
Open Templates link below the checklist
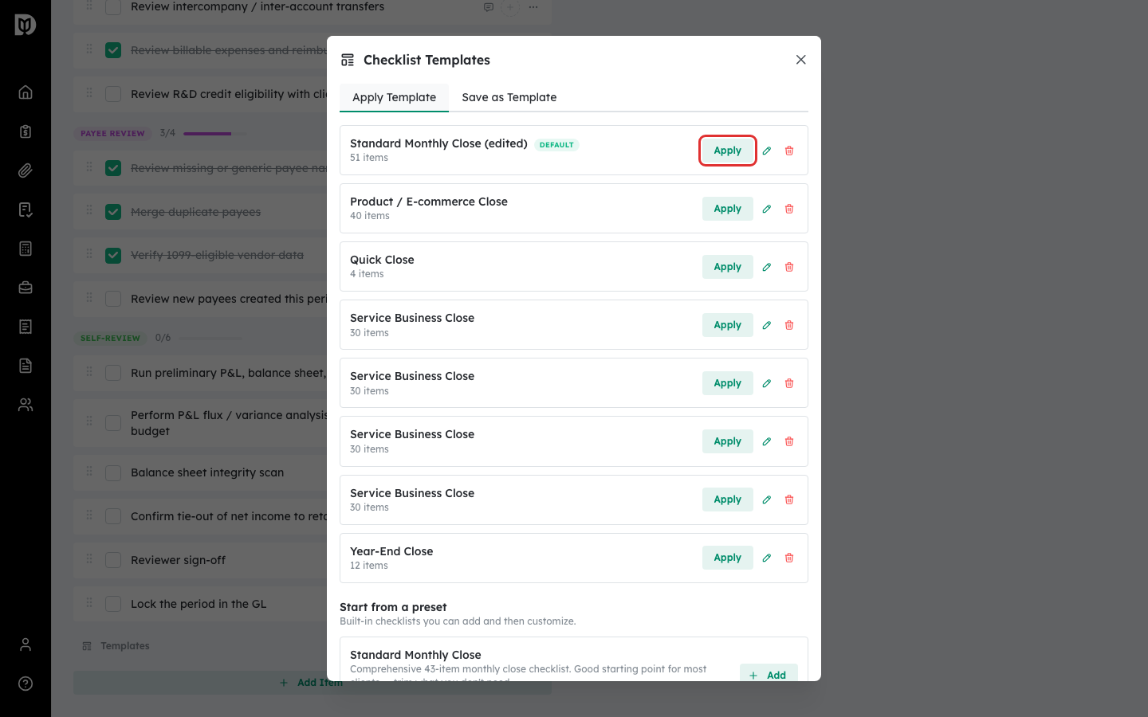116,646
